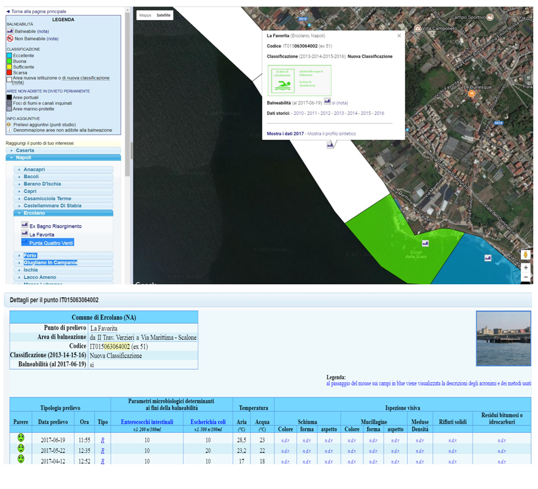Open Mostra i dati 2017 link
Viewport: 538px width, 489px height.
tap(285, 133)
